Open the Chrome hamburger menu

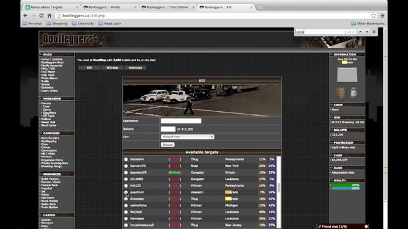pos(382,15)
